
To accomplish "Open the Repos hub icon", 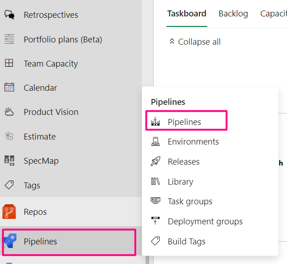I will click(9, 212).
